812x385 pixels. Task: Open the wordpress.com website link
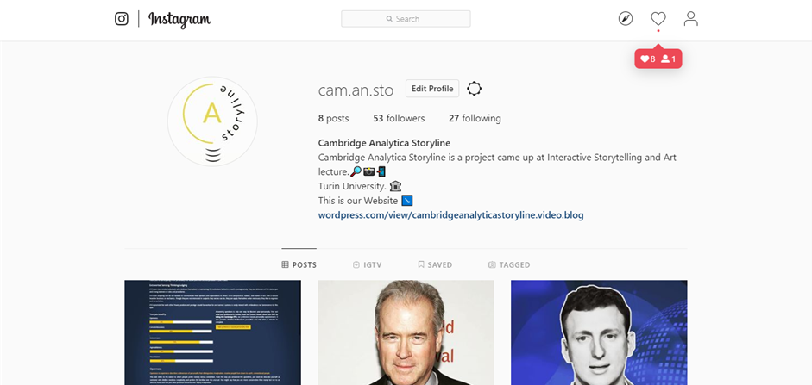pyautogui.click(x=451, y=215)
